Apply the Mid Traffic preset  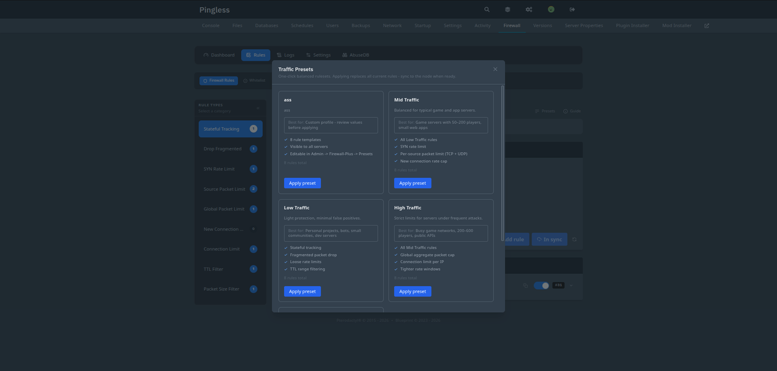pos(413,183)
